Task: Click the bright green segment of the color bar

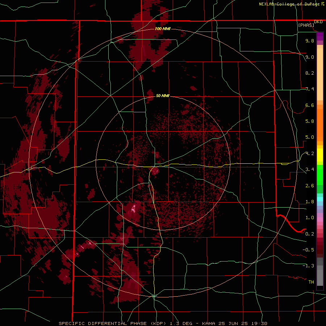Action: click(320, 175)
